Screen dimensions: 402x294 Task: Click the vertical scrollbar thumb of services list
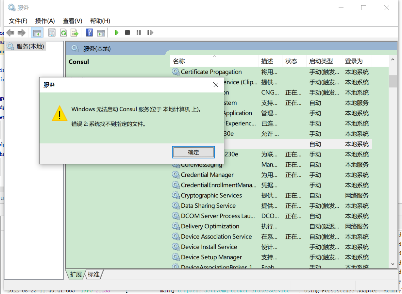[x=393, y=81]
